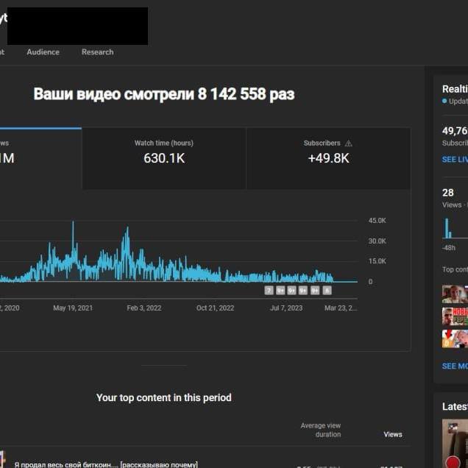This screenshot has height=468, width=468.
Task: Click the May 19, 2021 date label
Action: [73, 308]
